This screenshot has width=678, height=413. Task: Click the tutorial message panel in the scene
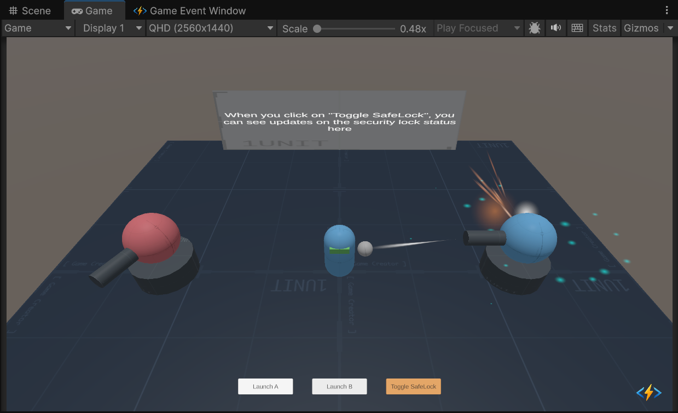click(339, 120)
